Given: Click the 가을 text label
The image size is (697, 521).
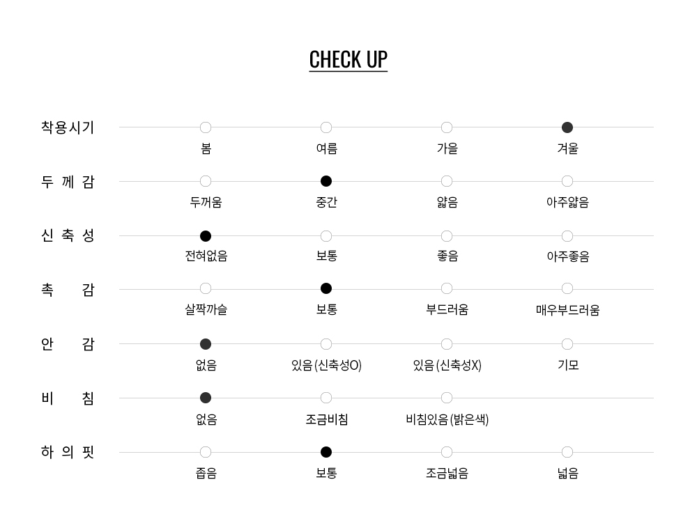Looking at the screenshot, I should click(x=447, y=148).
